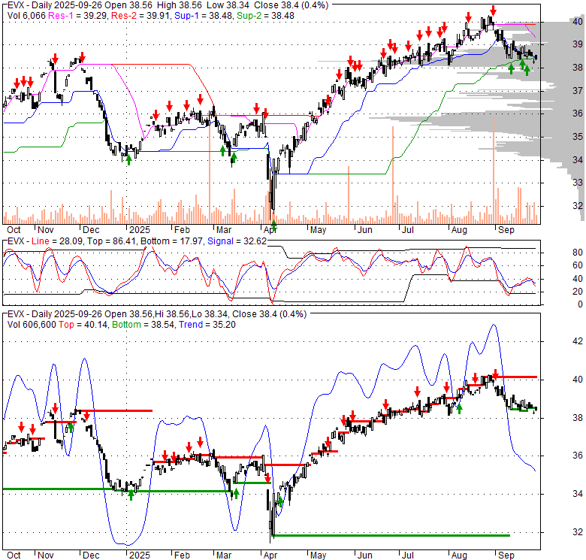This screenshot has width=586, height=560.
Task: Select the 'Feb' month label under bottom chart
Action: (x=182, y=555)
